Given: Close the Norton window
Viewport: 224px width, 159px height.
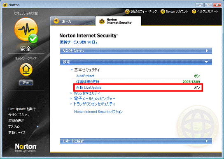Looking at the screenshot, I should point(217,5).
